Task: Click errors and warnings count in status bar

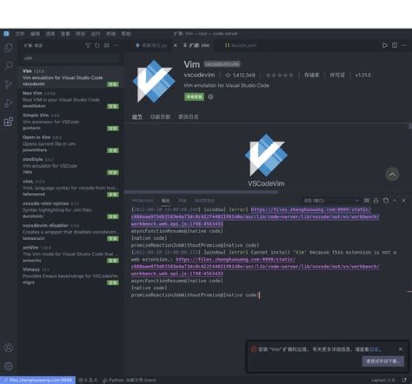Action: (x=88, y=380)
